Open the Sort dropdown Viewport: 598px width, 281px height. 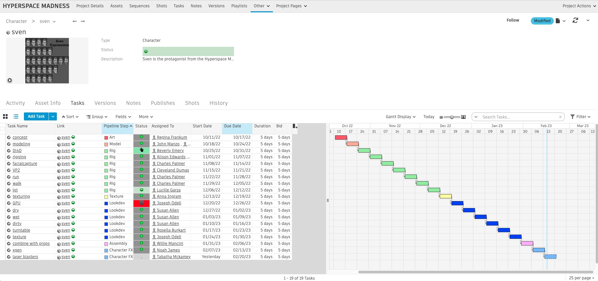(x=70, y=117)
